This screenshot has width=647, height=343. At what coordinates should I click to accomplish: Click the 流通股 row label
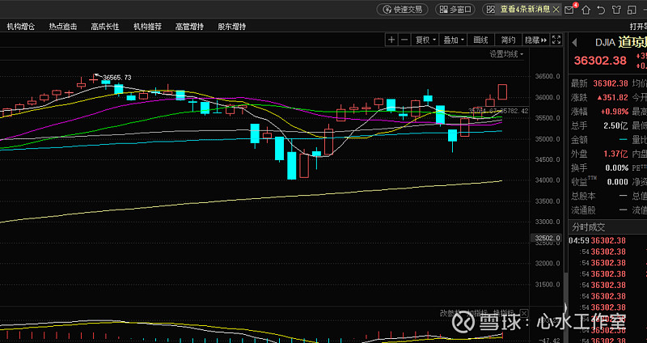click(583, 210)
